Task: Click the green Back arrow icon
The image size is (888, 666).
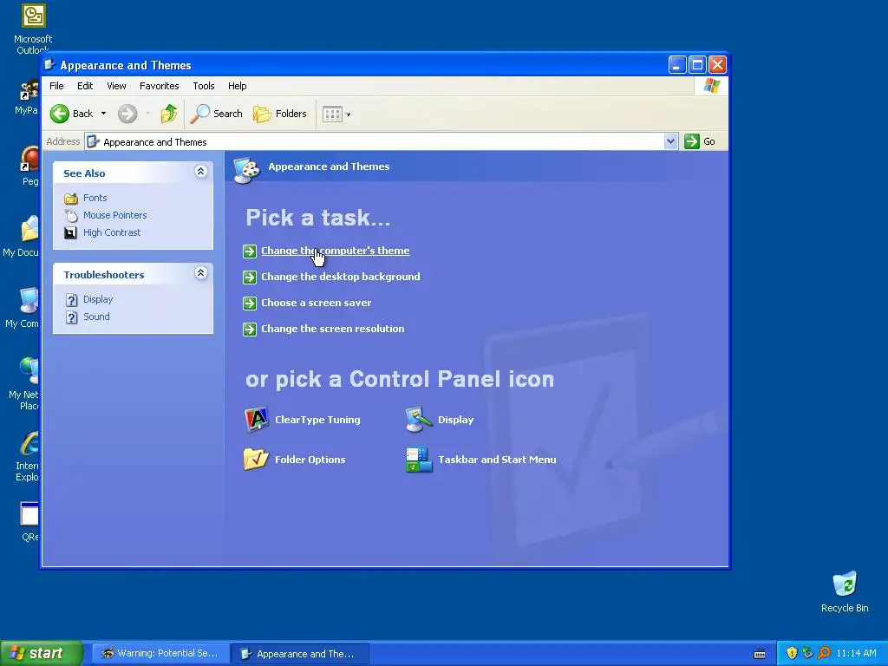Action: (x=60, y=114)
